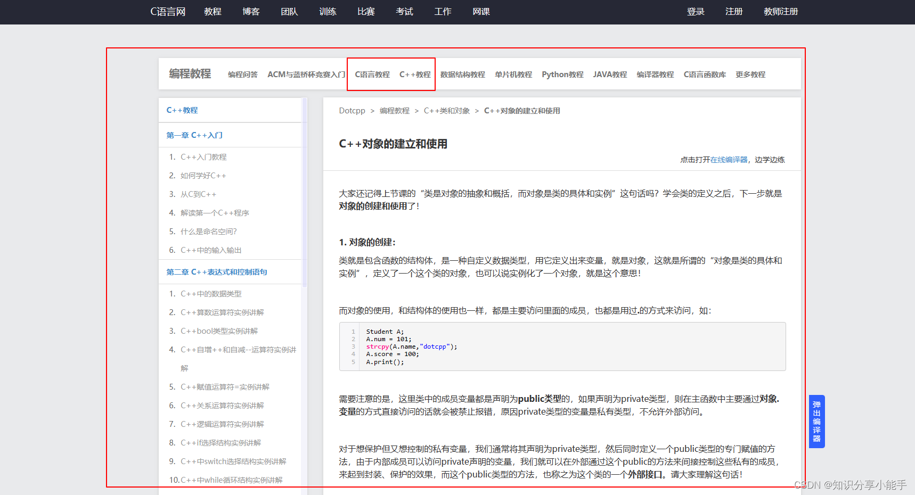Switch to the C++教程 tab

click(x=415, y=75)
